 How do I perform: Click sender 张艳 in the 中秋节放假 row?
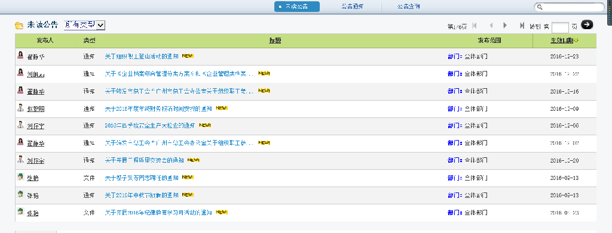pos(33,195)
